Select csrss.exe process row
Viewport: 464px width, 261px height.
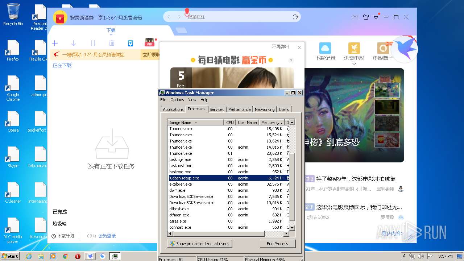pos(228,221)
